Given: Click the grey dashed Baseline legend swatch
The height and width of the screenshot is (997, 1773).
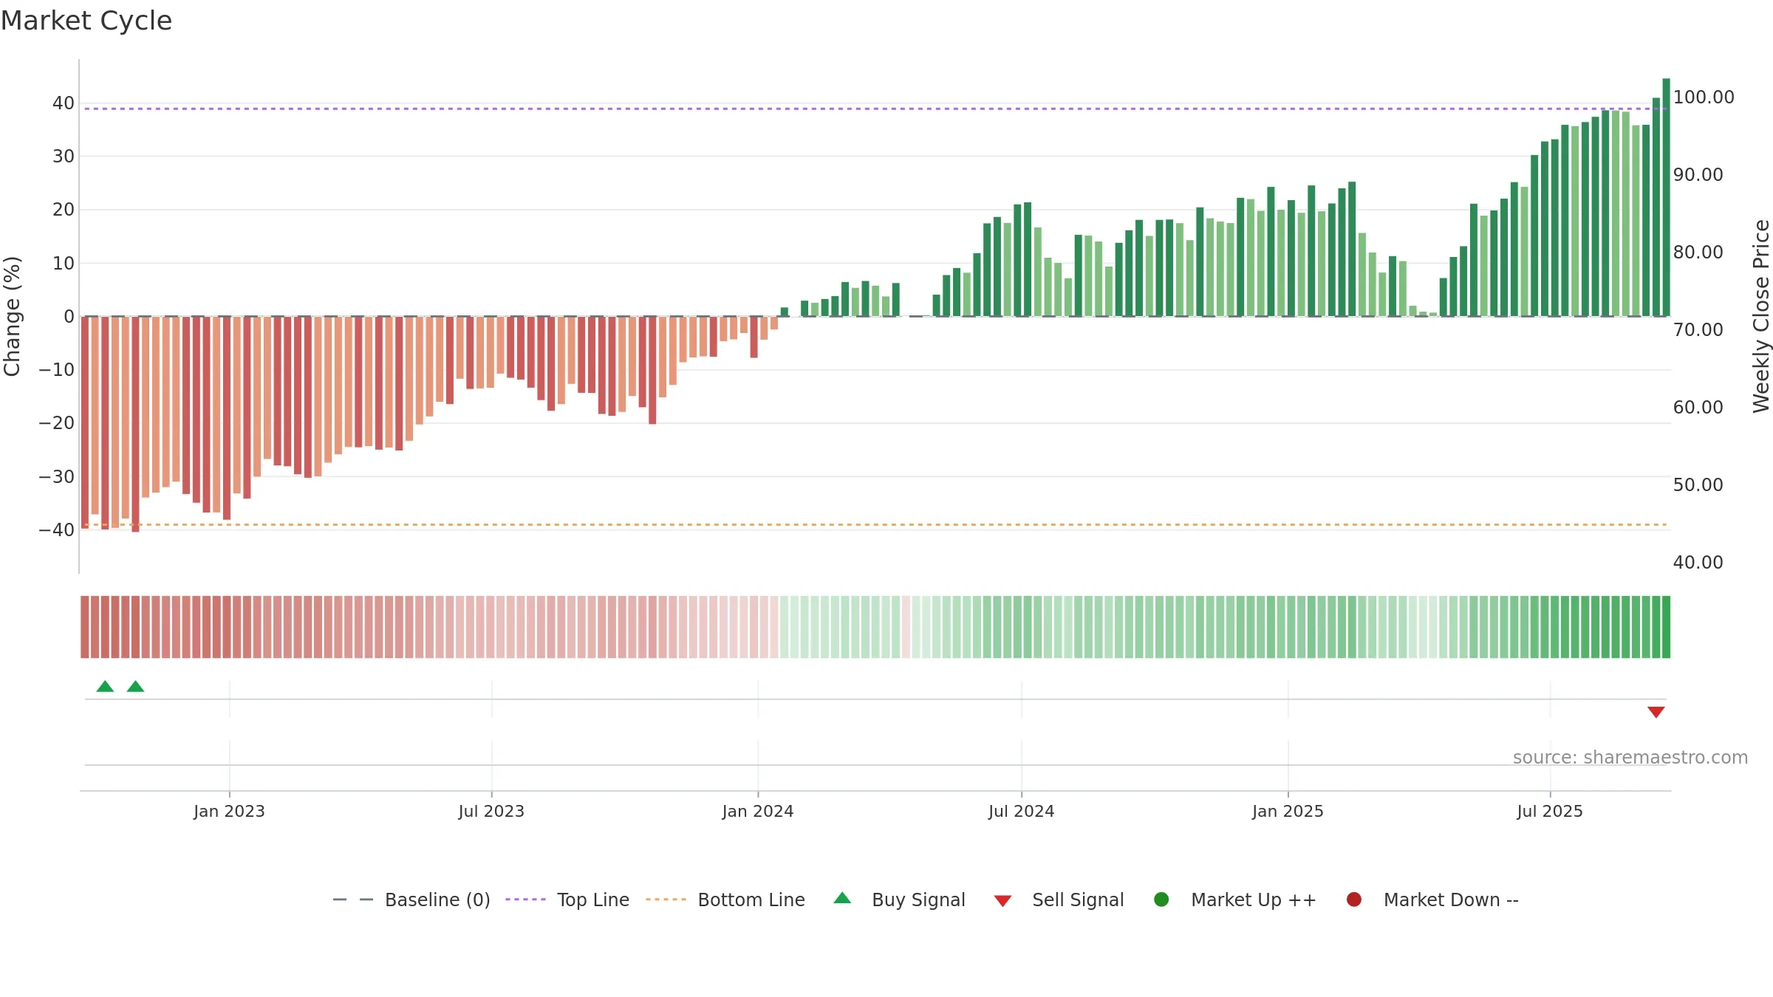Looking at the screenshot, I should 353,900.
